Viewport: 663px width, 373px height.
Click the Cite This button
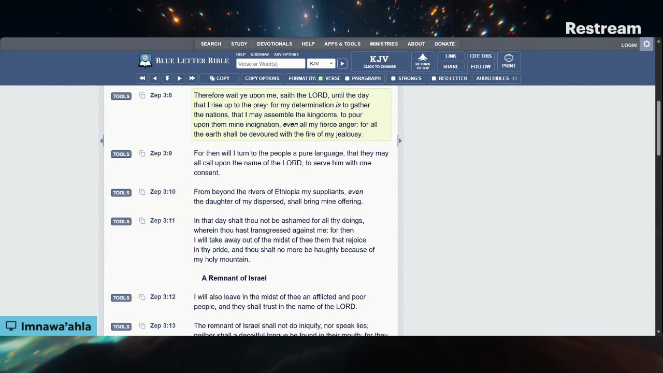pos(481,56)
